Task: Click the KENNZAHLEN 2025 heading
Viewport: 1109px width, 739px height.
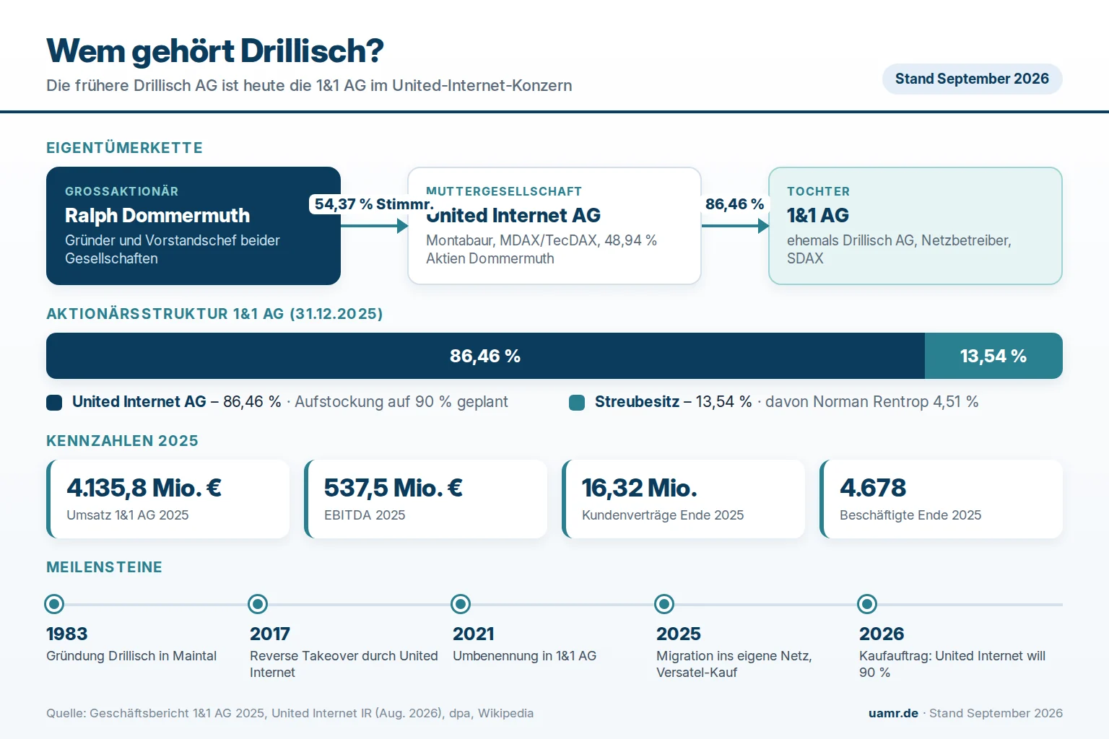Action: tap(122, 441)
